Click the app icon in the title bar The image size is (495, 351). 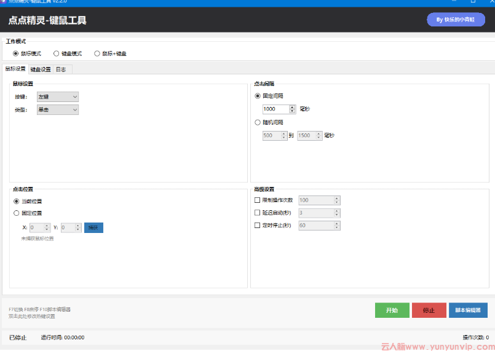[3, 2]
